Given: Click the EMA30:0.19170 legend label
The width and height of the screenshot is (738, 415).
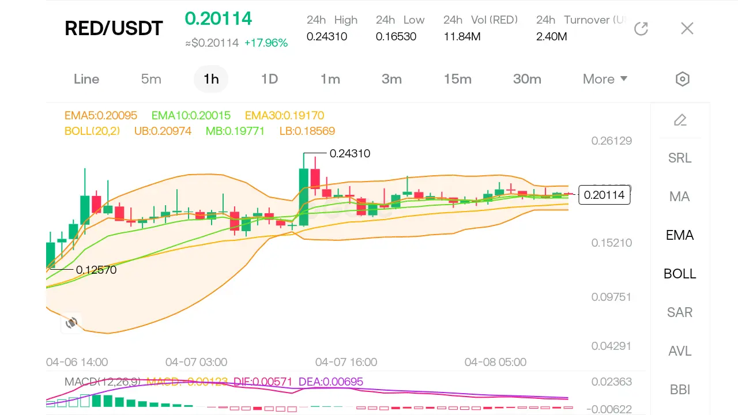Looking at the screenshot, I should coord(284,115).
